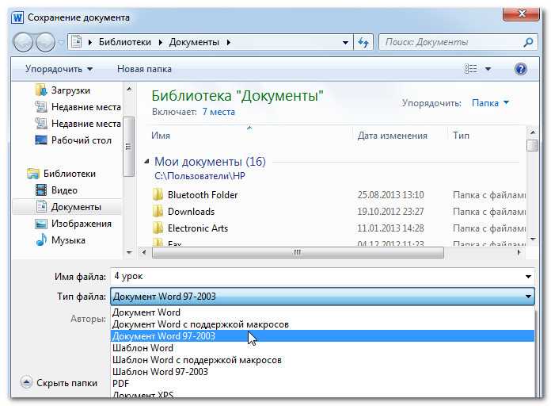Sort by Имя column header

[x=161, y=136]
